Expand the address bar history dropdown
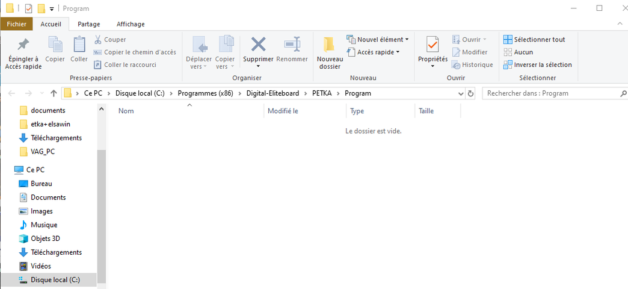The width and height of the screenshot is (628, 289). (461, 93)
